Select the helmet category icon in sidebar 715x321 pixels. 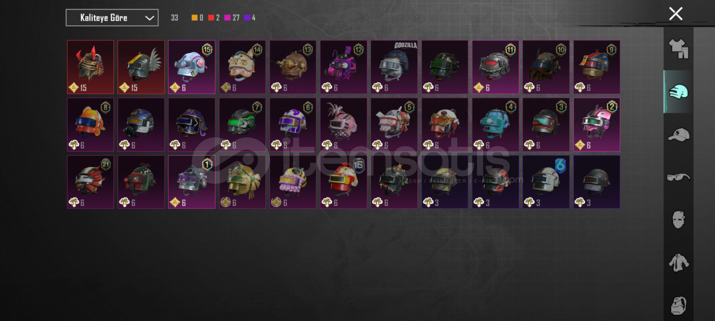[x=679, y=92]
